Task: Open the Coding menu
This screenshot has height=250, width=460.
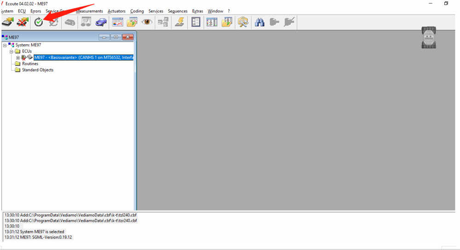Action: tap(137, 11)
